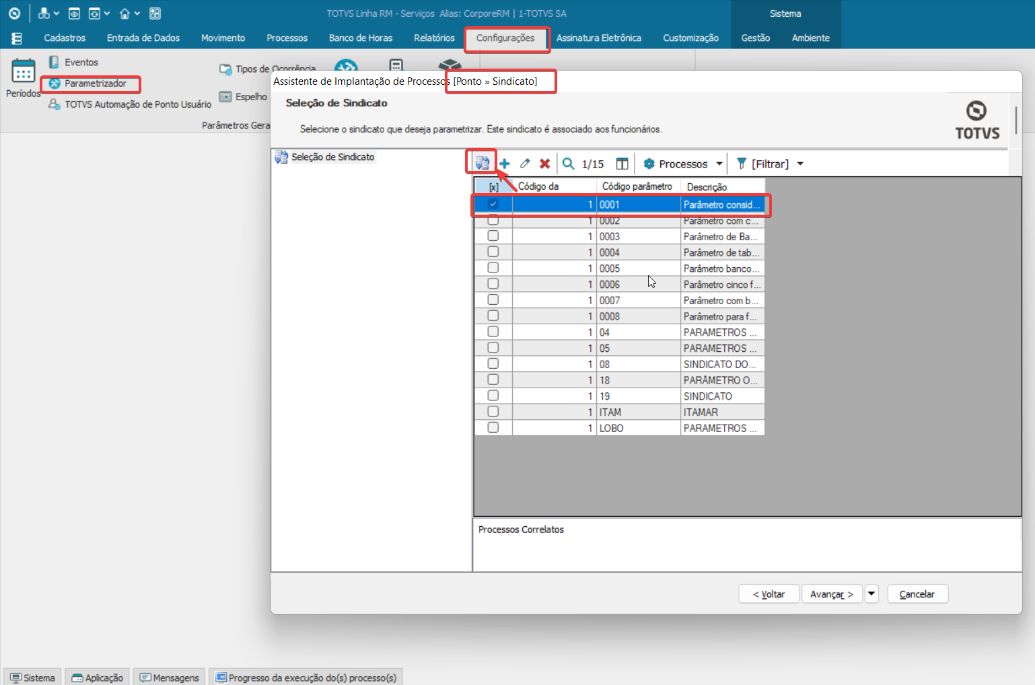Click the Espelho ribbon item
Screen dimensions: 1035x685
coord(243,97)
